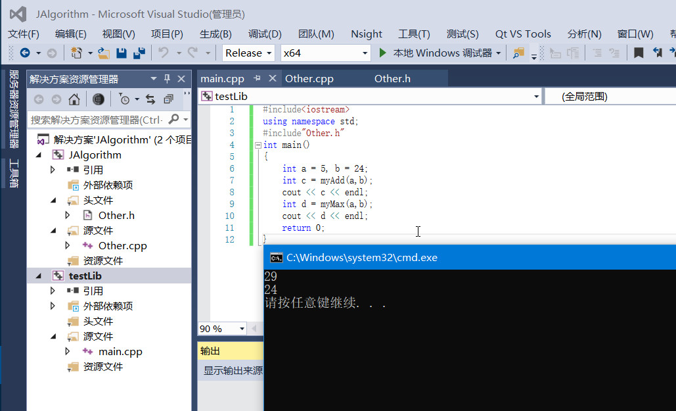Viewport: 676px width, 411px height.
Task: Click the Navigate Forward arrow in main toolbar
Action: coord(52,53)
